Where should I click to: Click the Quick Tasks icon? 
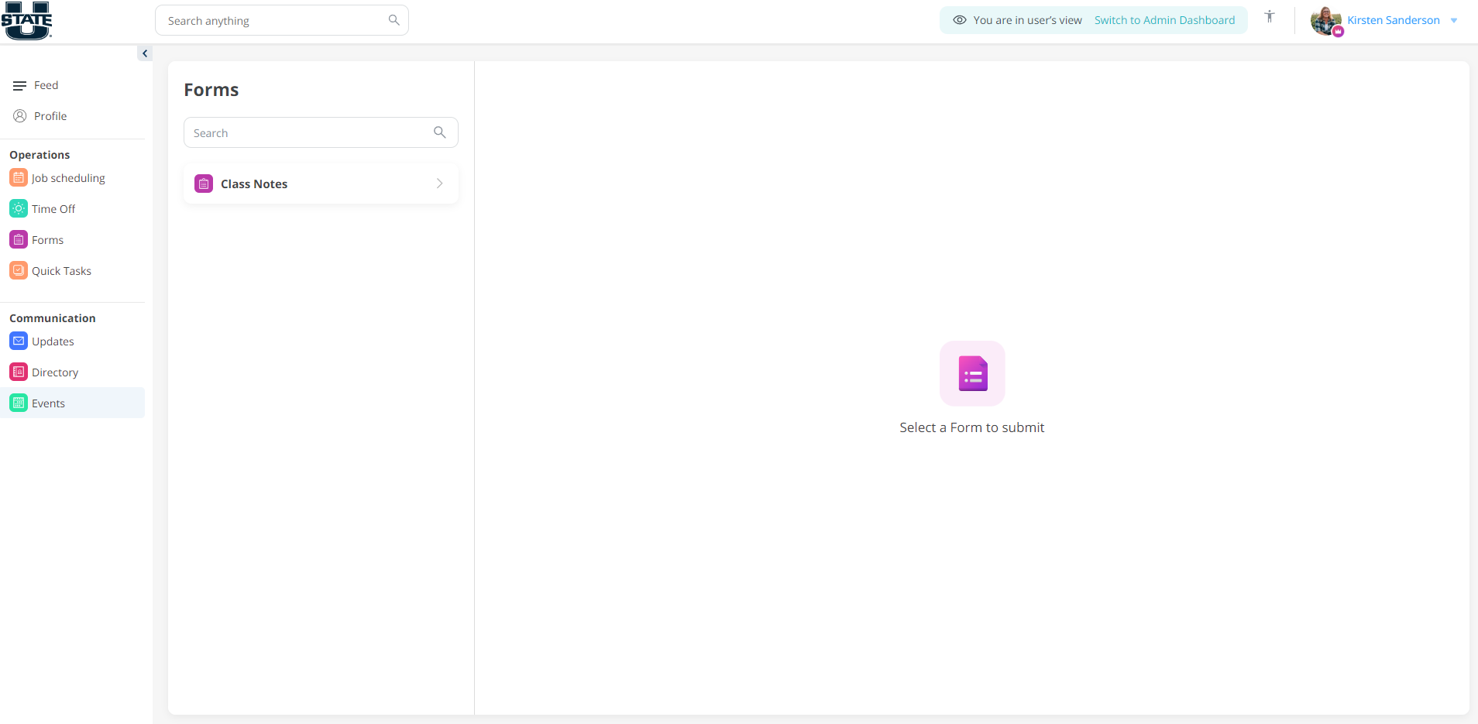point(18,270)
